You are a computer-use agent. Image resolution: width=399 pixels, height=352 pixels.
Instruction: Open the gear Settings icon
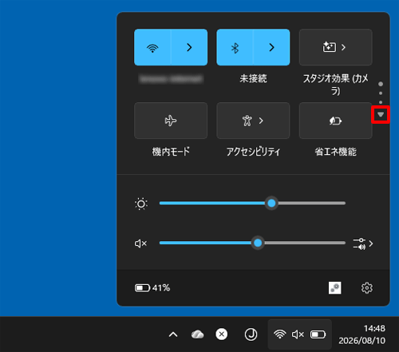click(x=367, y=288)
